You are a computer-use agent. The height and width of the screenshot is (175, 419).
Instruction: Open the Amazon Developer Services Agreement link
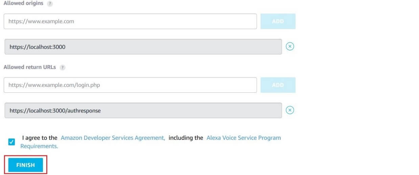(113, 138)
